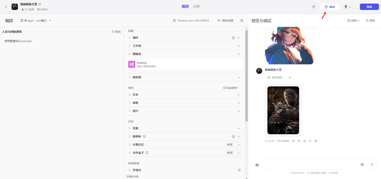Open the version history clock icon
This screenshot has width=381, height=179.
(x=314, y=7)
